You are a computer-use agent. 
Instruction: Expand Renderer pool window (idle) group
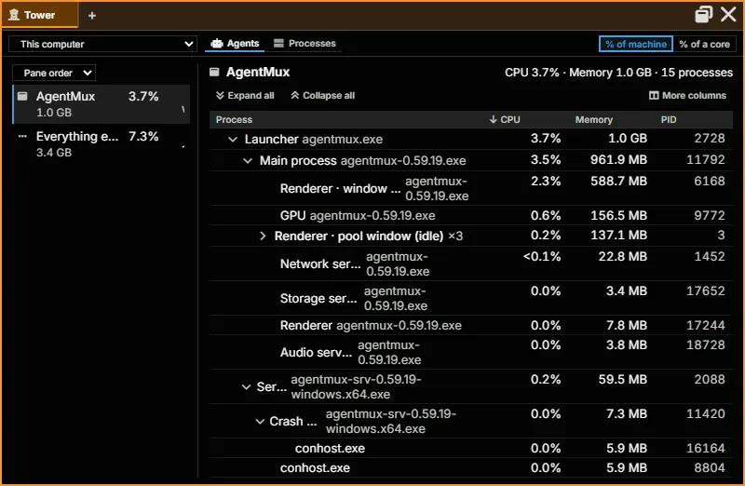pos(263,236)
